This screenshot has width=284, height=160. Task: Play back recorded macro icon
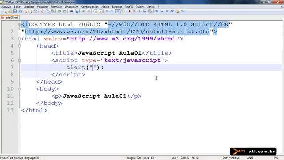point(140,11)
